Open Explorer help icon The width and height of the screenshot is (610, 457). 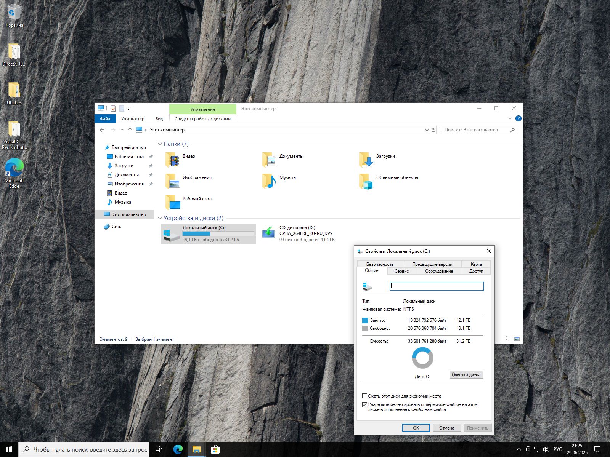[x=518, y=118]
